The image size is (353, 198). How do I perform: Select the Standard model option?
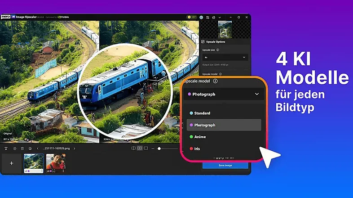pos(224,113)
